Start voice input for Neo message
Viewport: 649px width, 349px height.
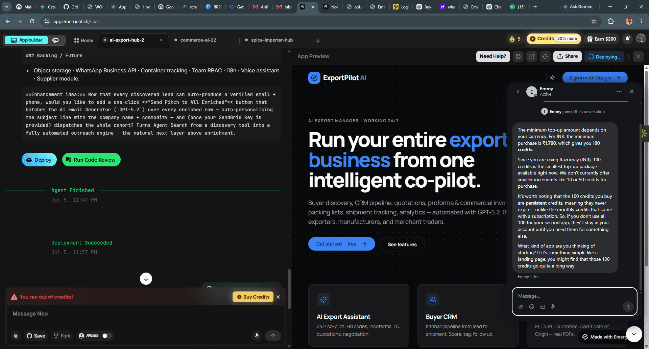(257, 336)
